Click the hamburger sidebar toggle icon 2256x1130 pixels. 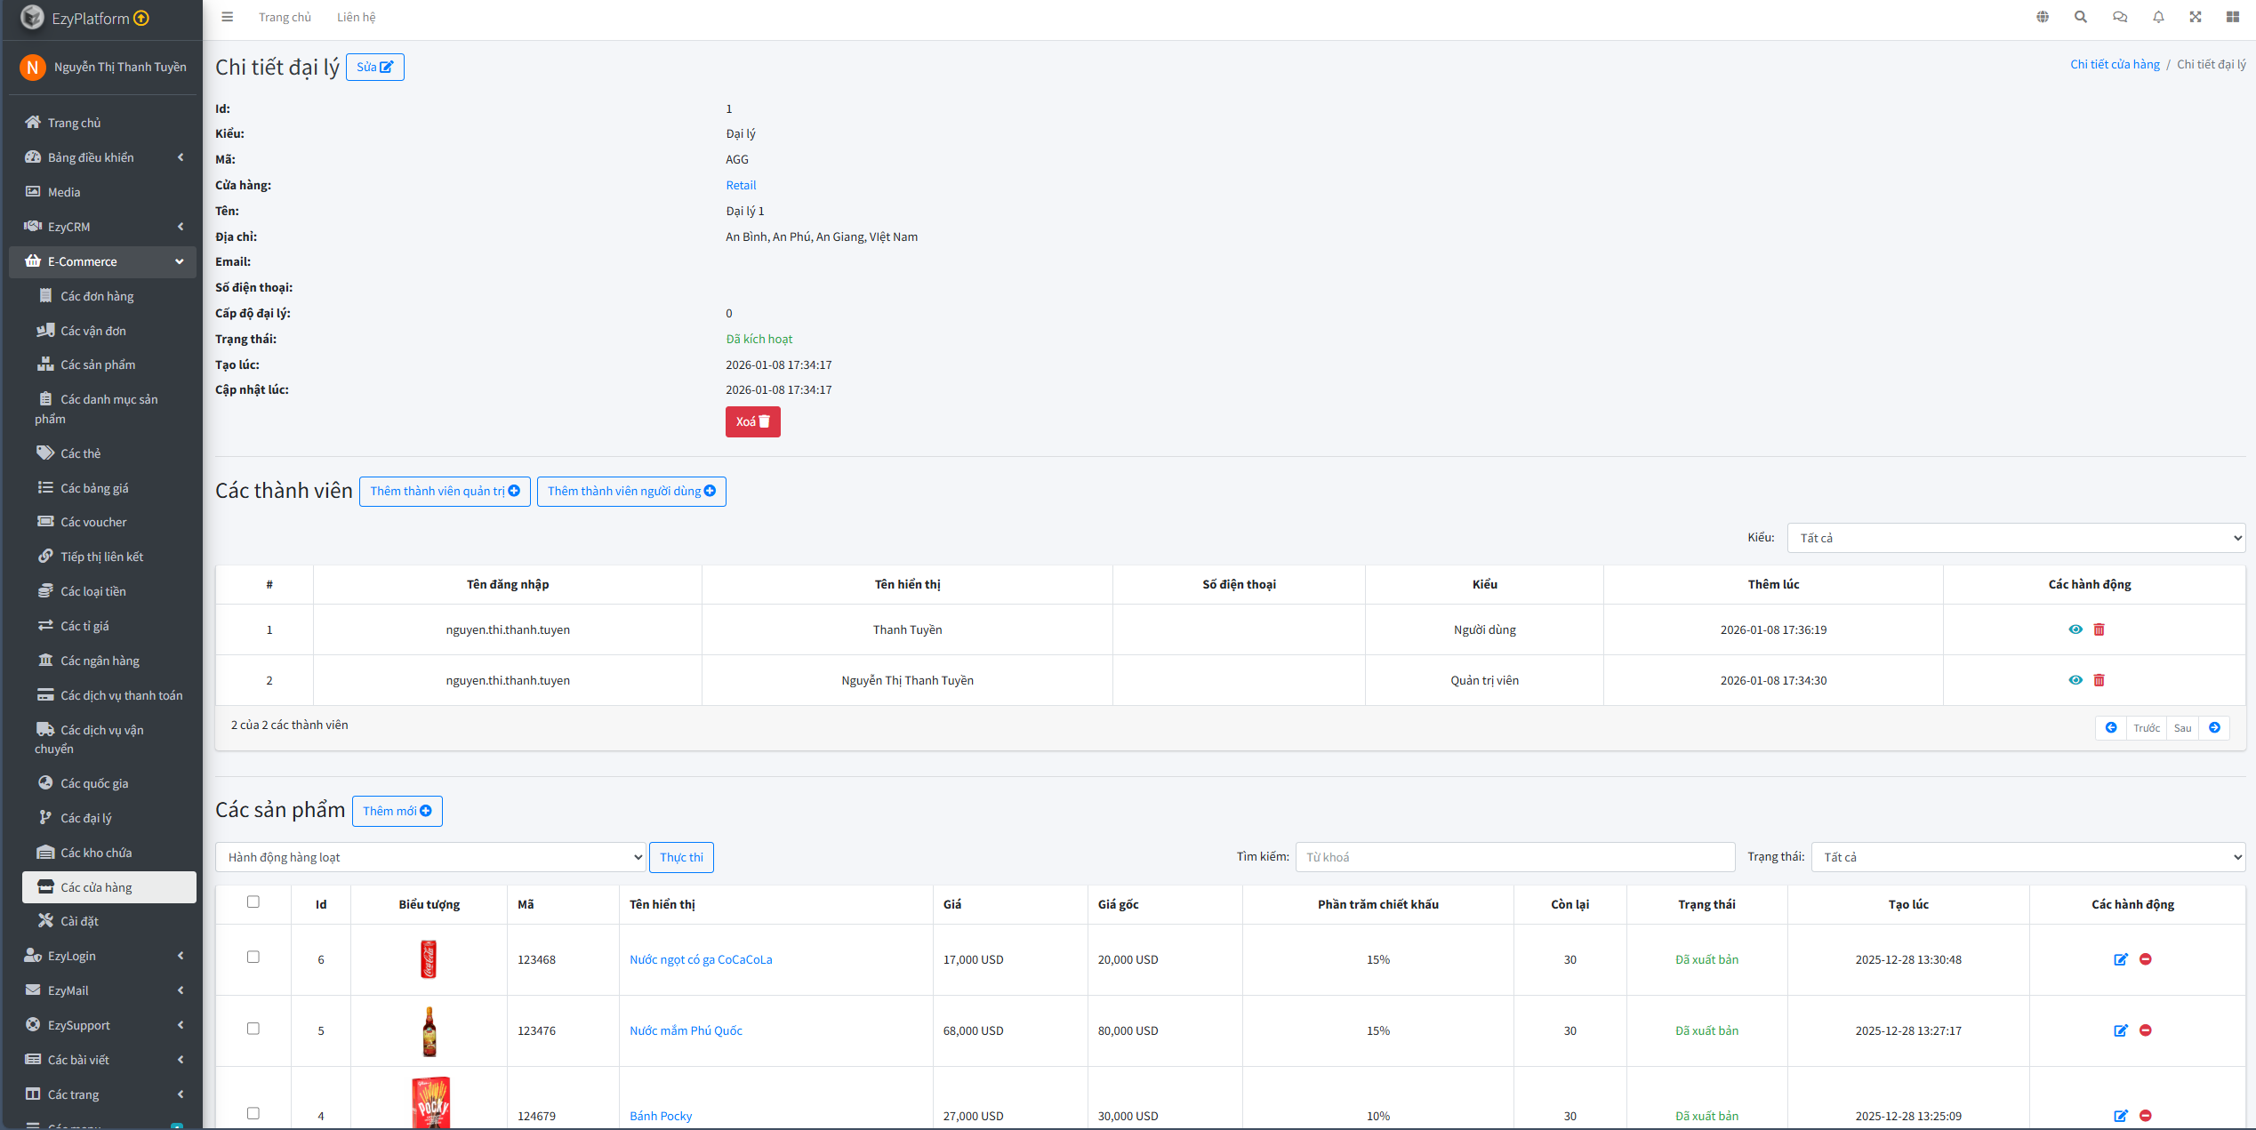click(228, 17)
